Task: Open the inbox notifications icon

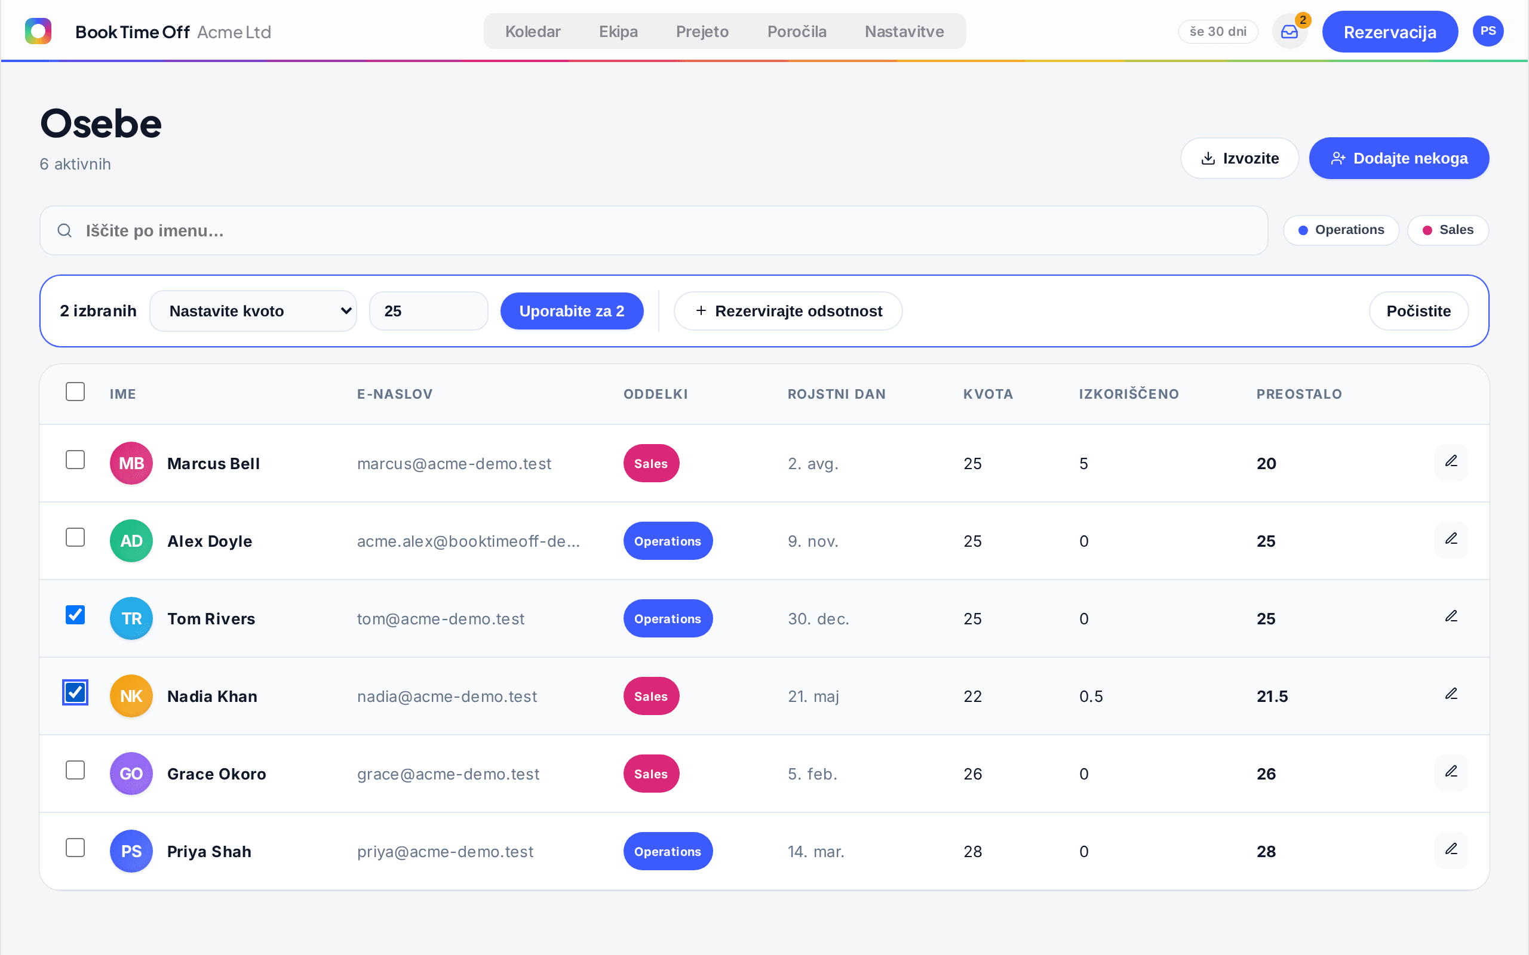Action: click(x=1289, y=32)
